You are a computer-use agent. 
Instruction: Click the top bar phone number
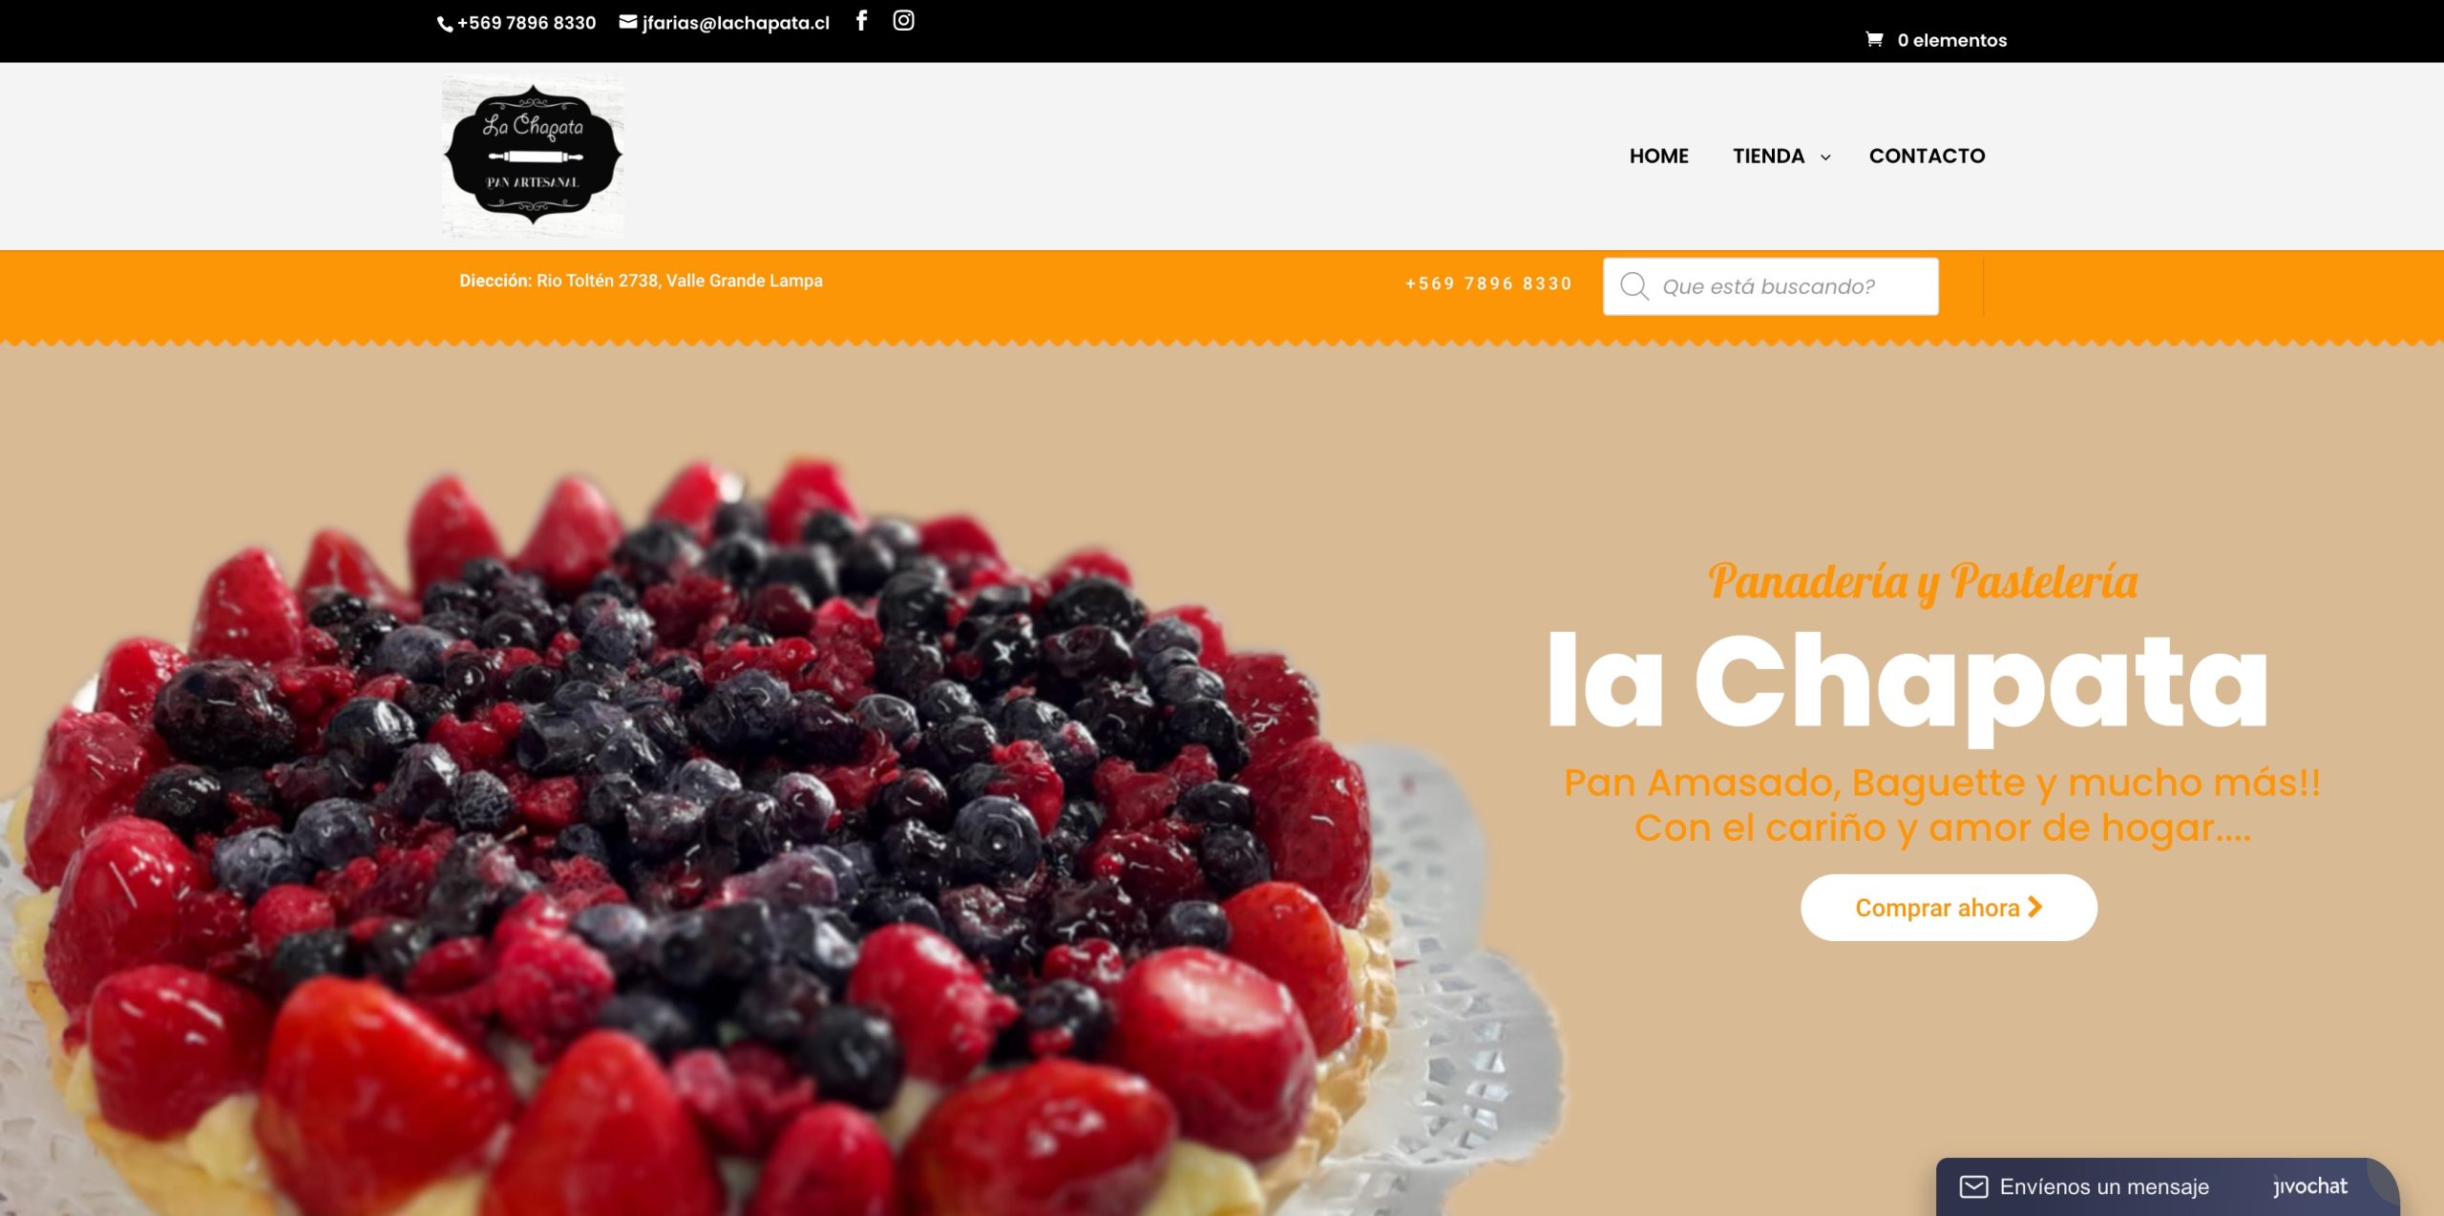pos(526,23)
